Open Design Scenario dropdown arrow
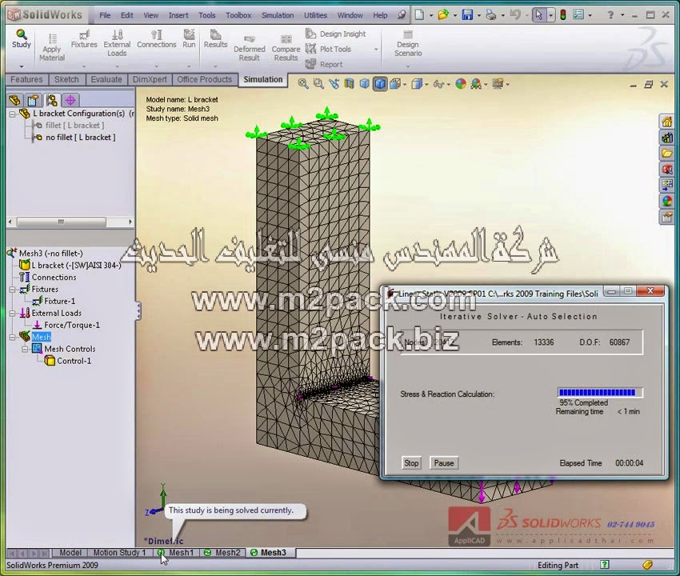The width and height of the screenshot is (680, 576). (x=408, y=66)
